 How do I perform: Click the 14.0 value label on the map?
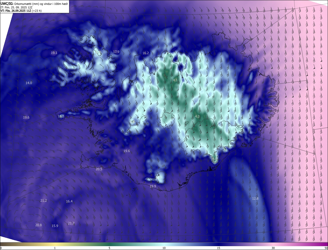(x=29, y=83)
